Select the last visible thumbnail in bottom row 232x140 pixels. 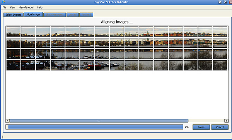coord(220,65)
